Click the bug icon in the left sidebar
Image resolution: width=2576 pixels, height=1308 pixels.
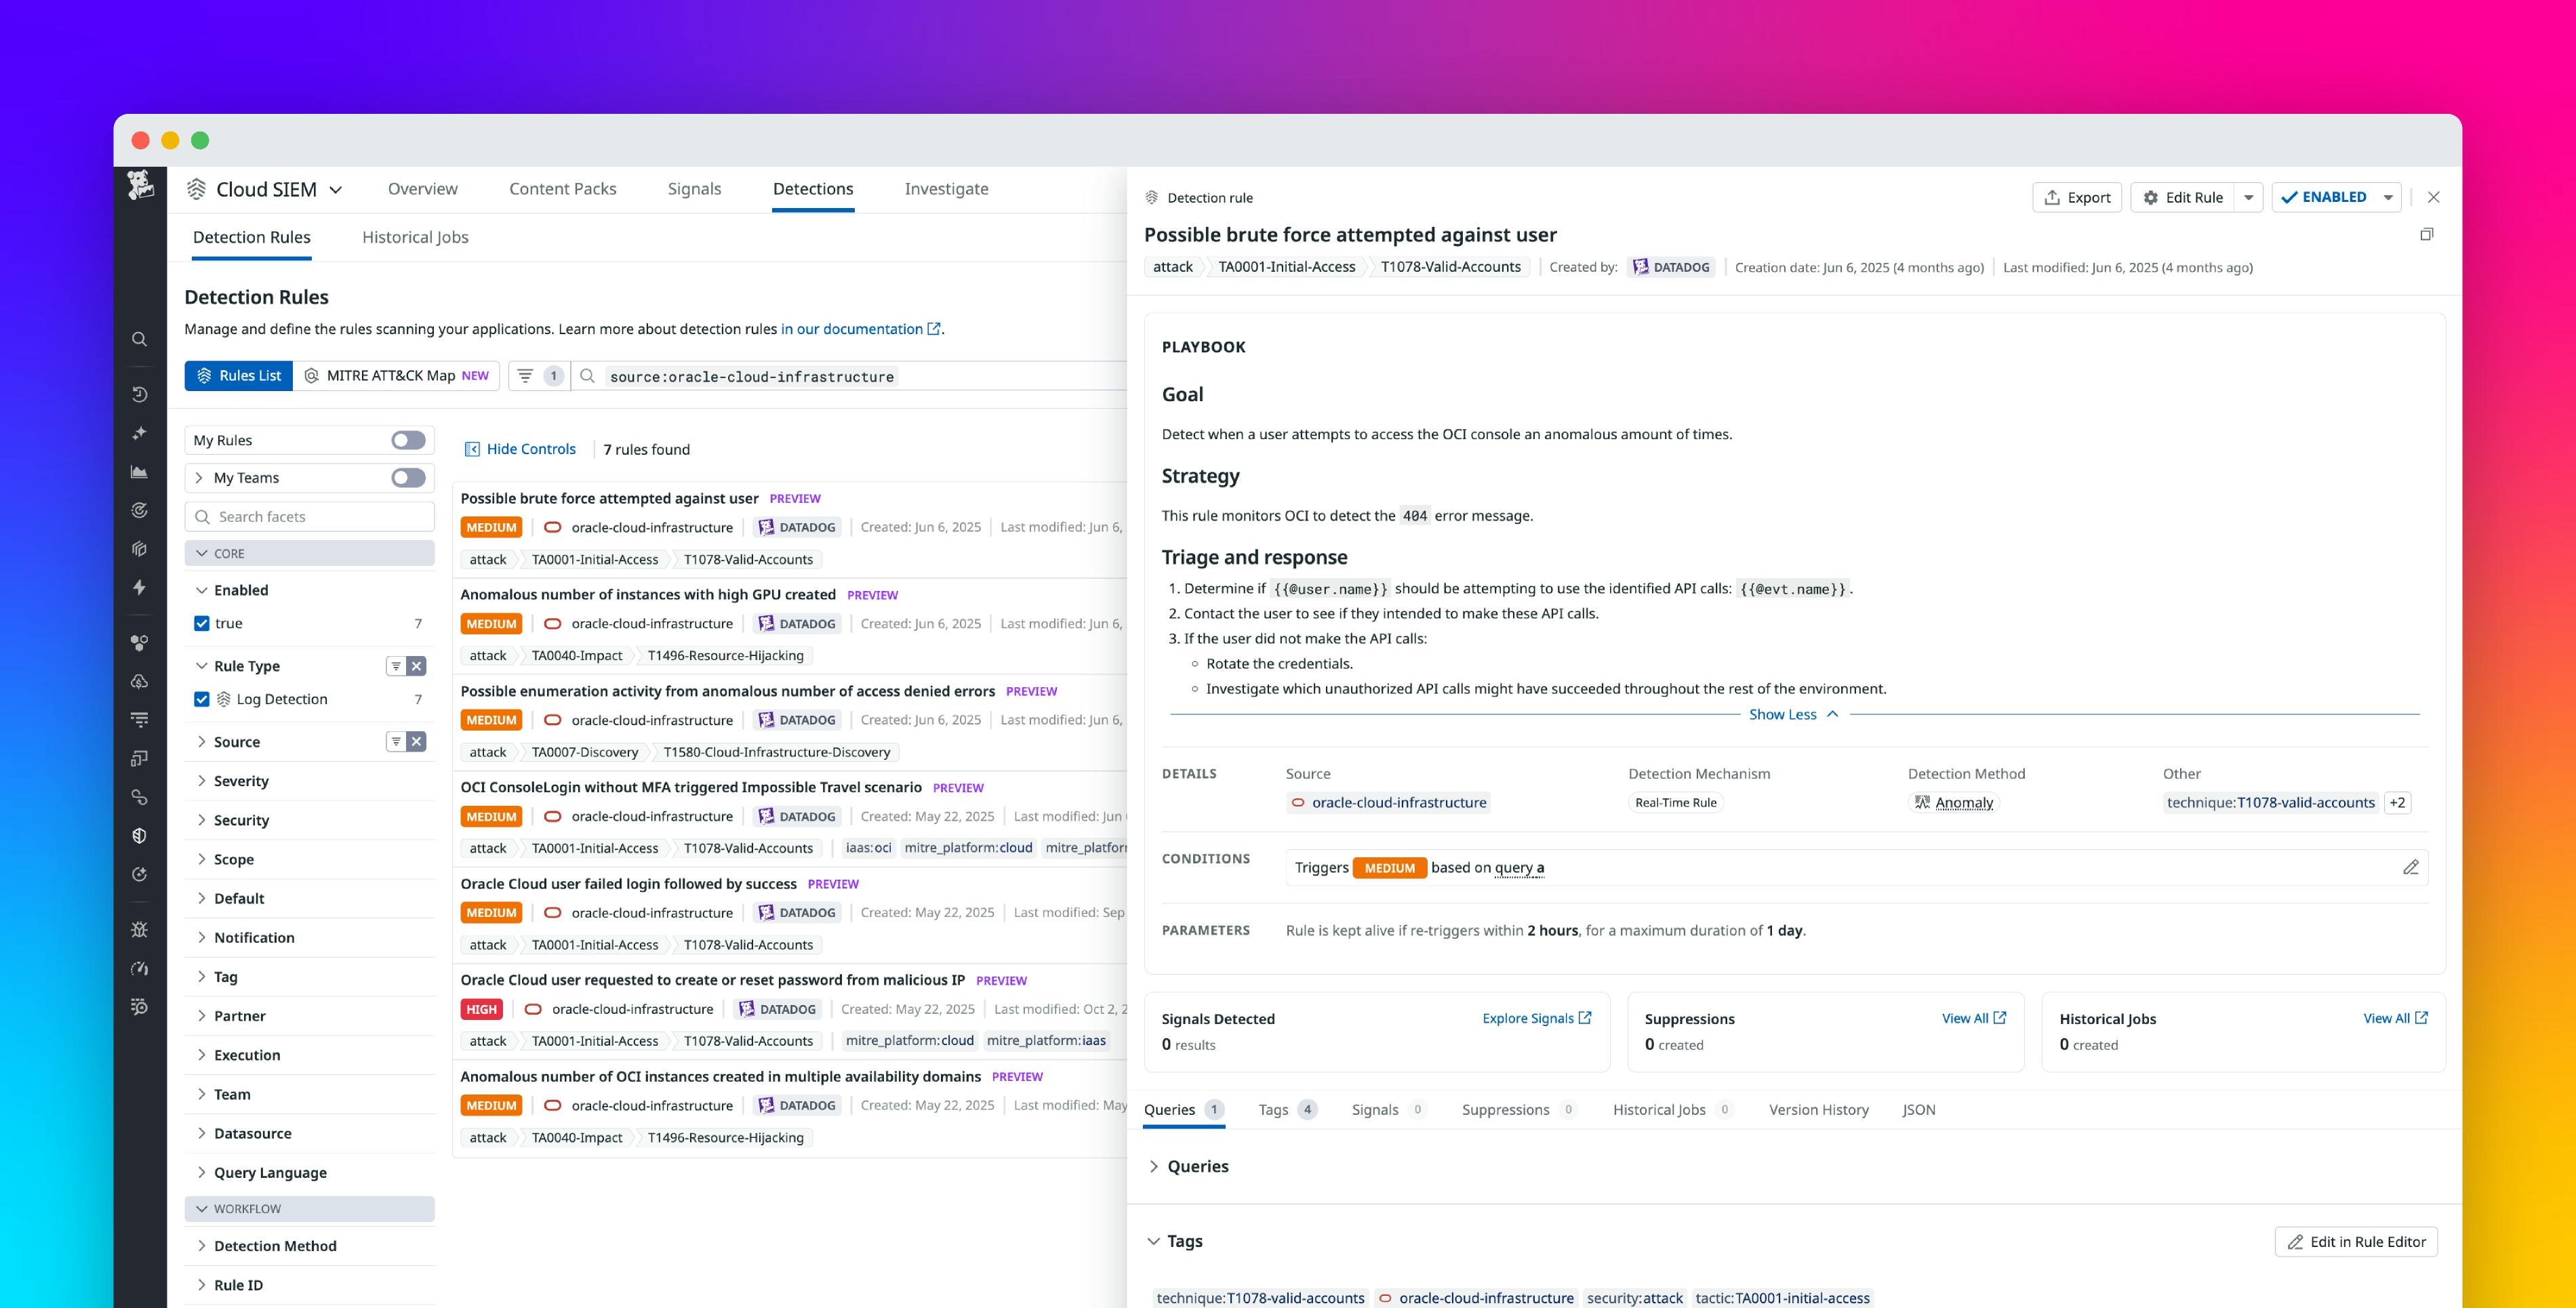[140, 928]
